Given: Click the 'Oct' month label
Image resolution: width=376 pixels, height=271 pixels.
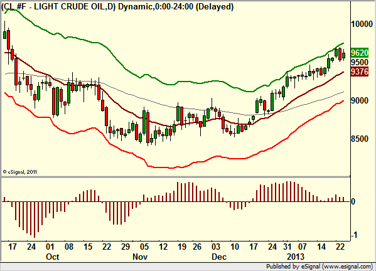Looking at the screenshot, I should (52, 257).
